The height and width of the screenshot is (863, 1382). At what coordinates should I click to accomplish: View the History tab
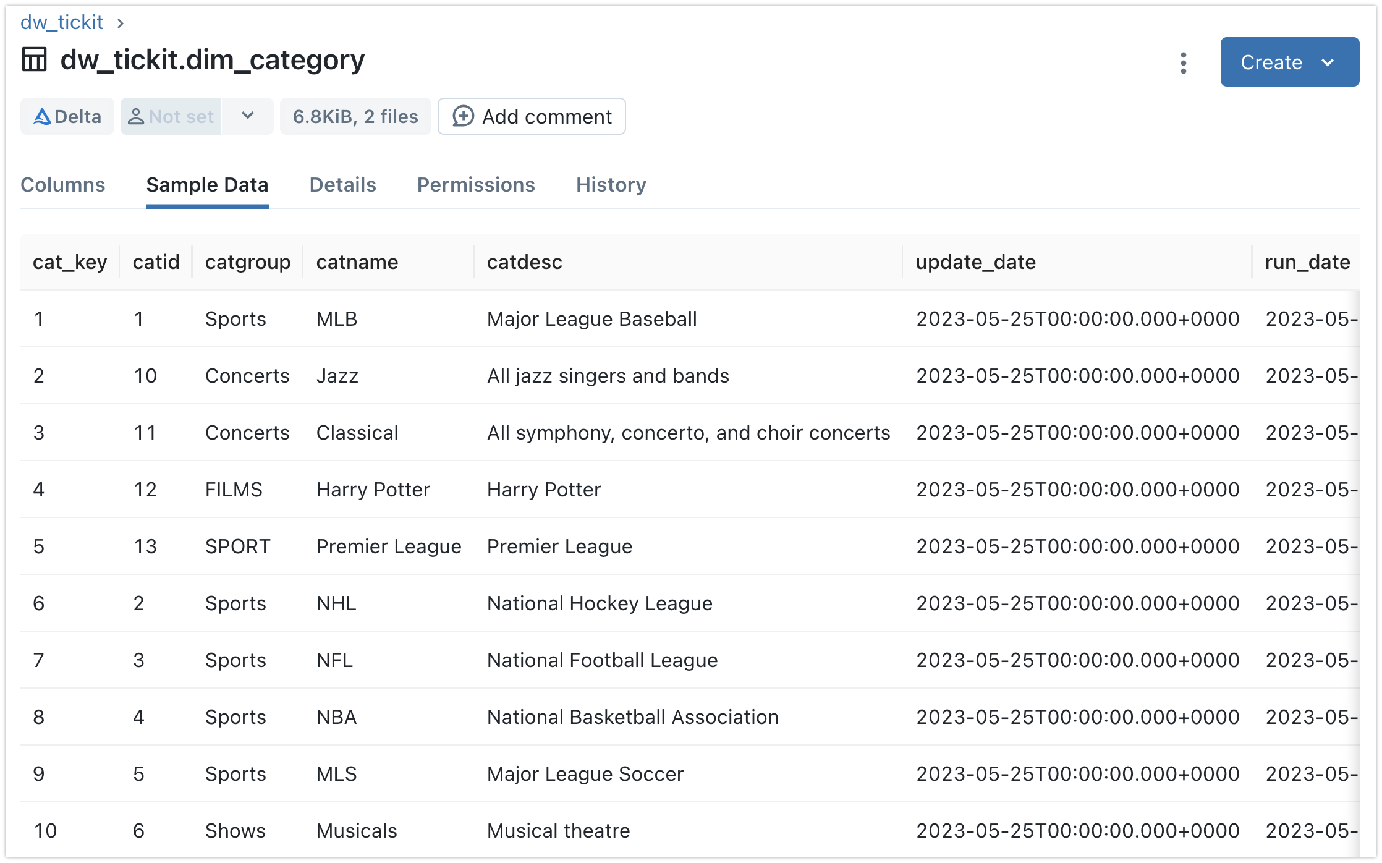tap(611, 184)
